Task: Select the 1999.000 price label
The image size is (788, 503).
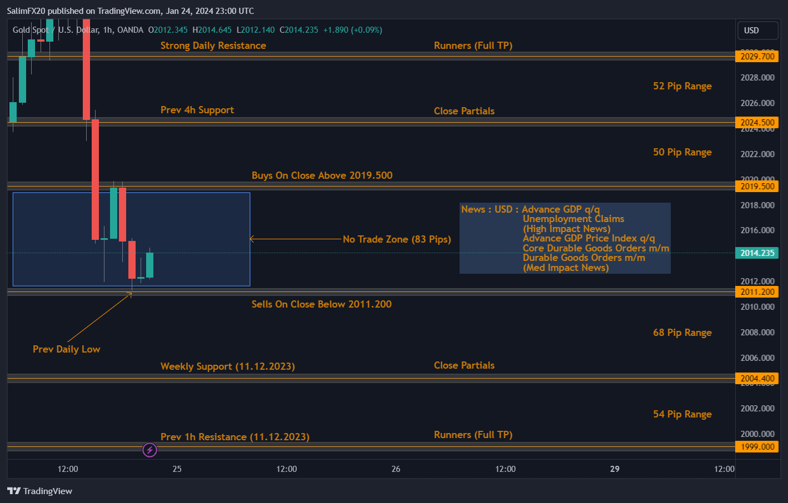Action: (757, 447)
